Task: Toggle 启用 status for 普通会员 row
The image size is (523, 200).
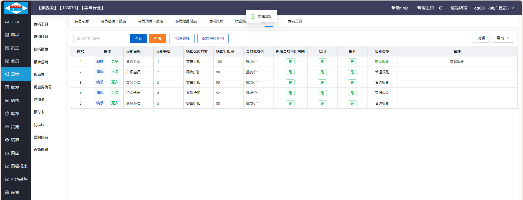Action: 322,61
